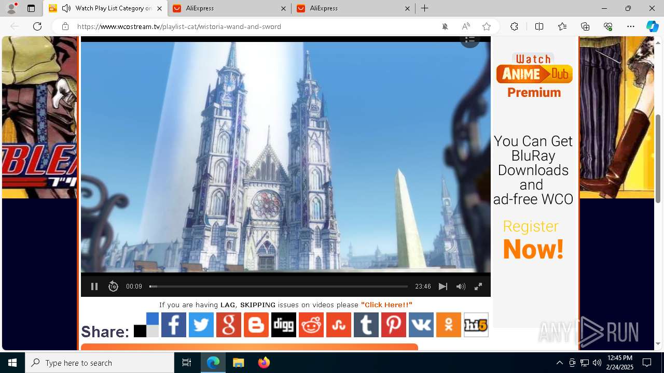Open the notification center

(x=647, y=363)
